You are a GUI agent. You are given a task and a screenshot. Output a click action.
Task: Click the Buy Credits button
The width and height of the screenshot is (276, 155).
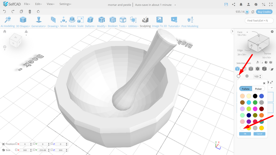pyautogui.click(x=264, y=12)
